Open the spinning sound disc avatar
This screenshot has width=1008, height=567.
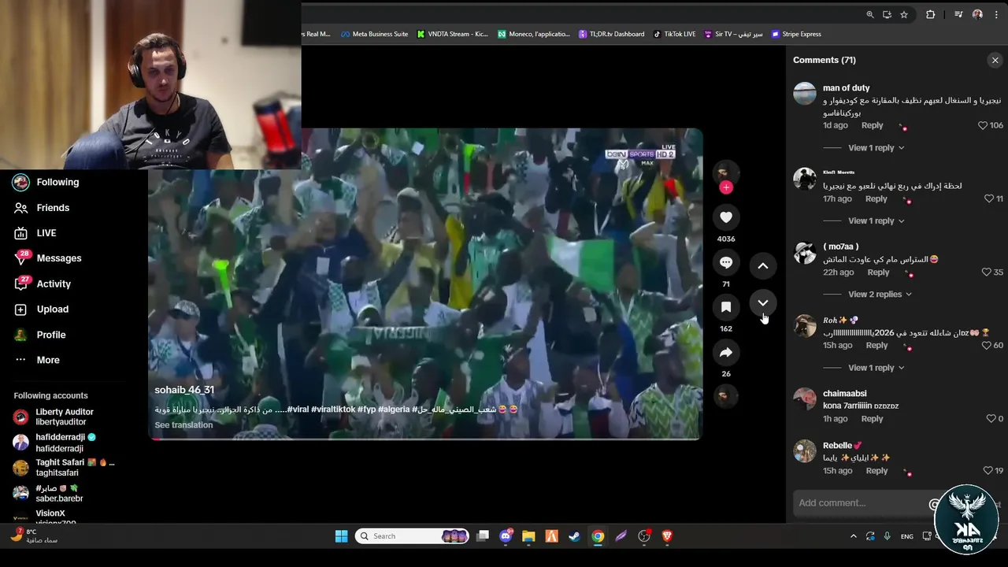pyautogui.click(x=726, y=395)
